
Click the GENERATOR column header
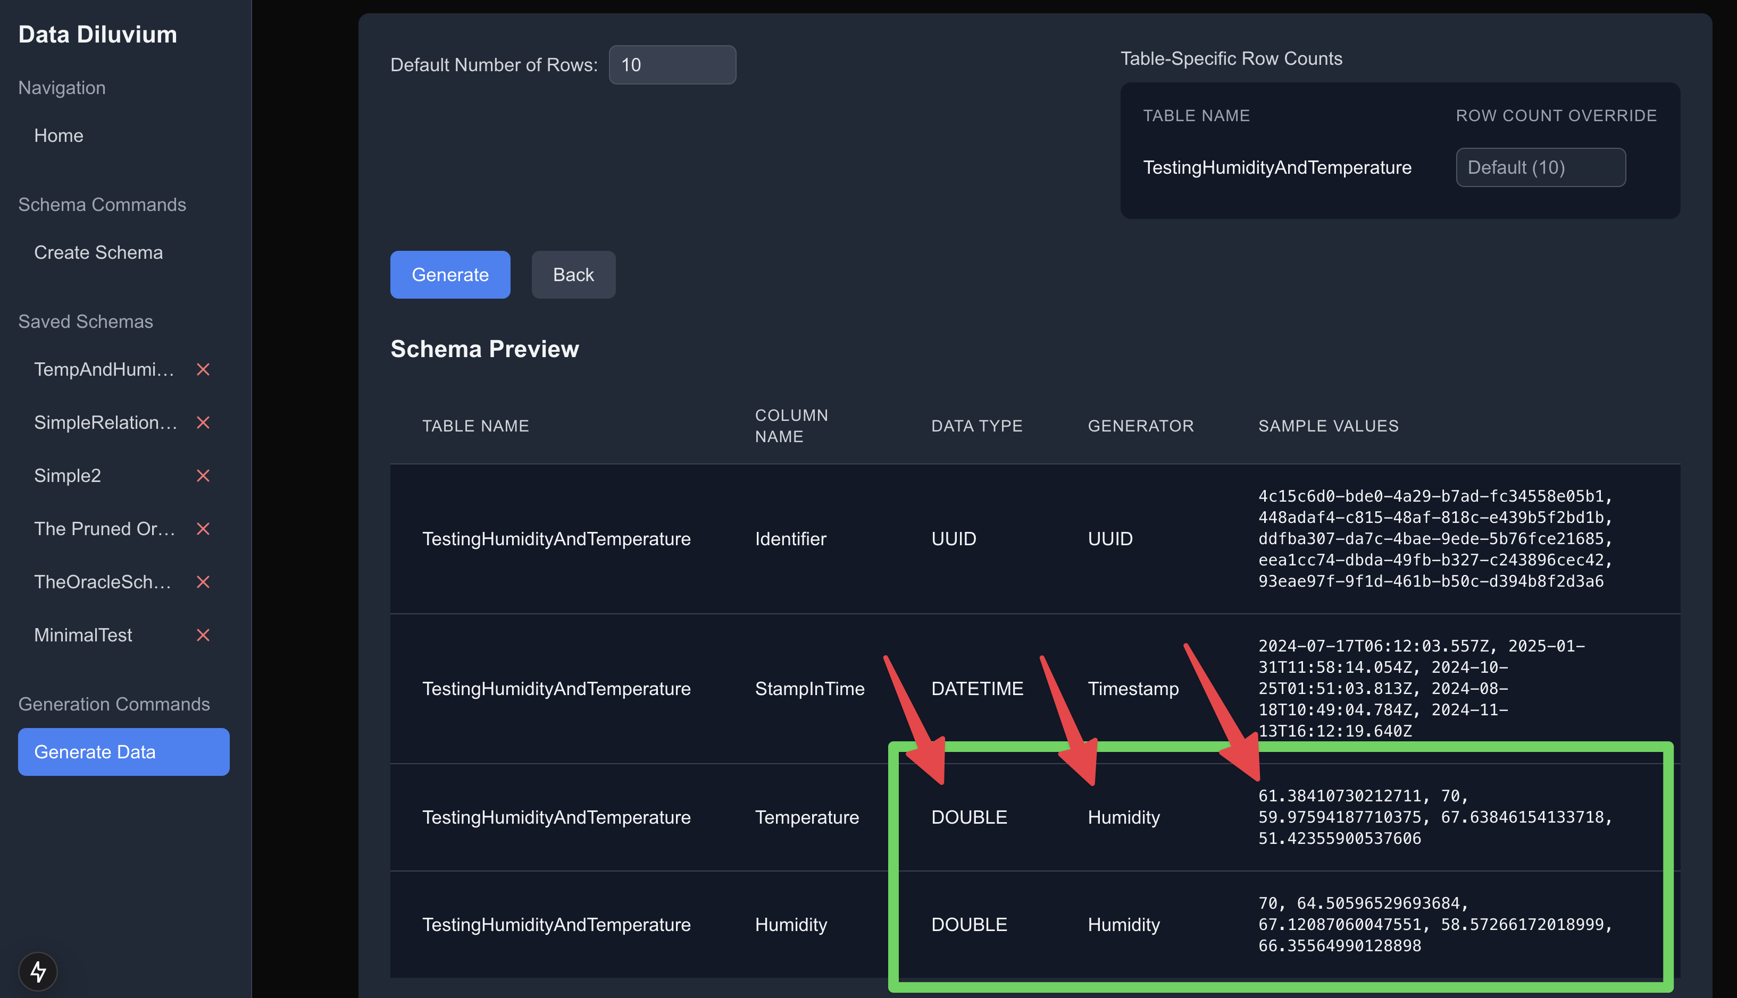[1140, 426]
